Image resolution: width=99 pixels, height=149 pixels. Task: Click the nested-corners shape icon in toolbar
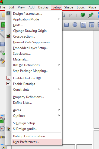click(91, 25)
